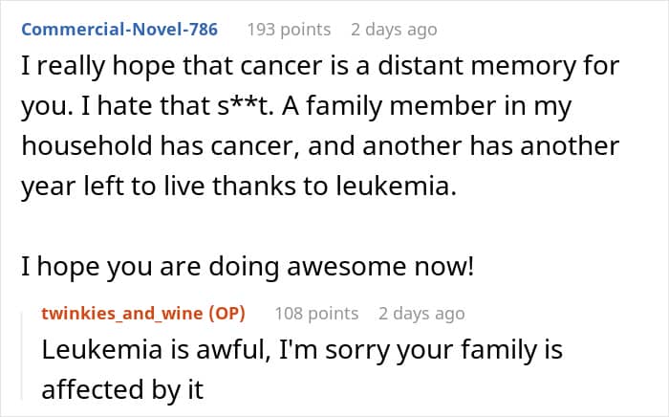Click the line beginning "household has cancer"
The height and width of the screenshot is (417, 669).
coord(320,145)
